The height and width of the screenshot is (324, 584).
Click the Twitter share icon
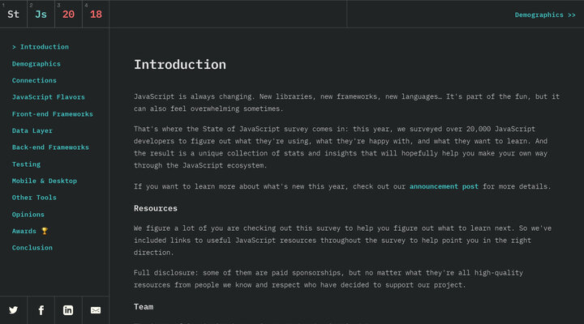coord(14,310)
